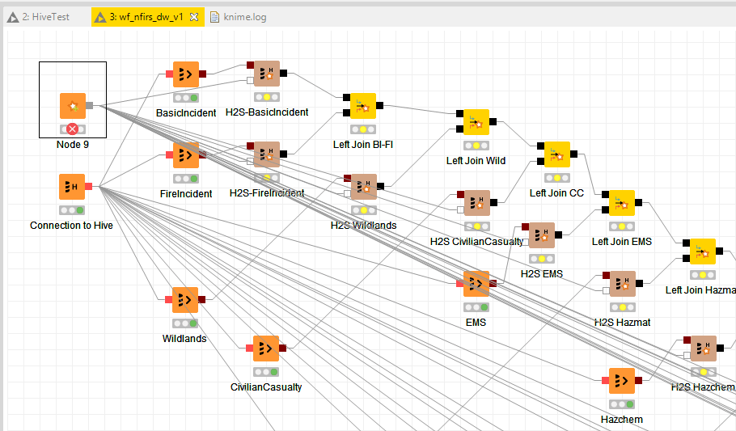Screen dimensions: 736x431
Task: Select the Left Join CC joiner node
Action: [556, 154]
